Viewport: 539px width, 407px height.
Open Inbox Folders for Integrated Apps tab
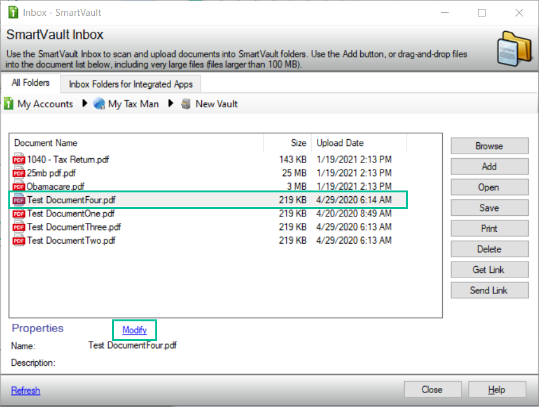point(130,84)
